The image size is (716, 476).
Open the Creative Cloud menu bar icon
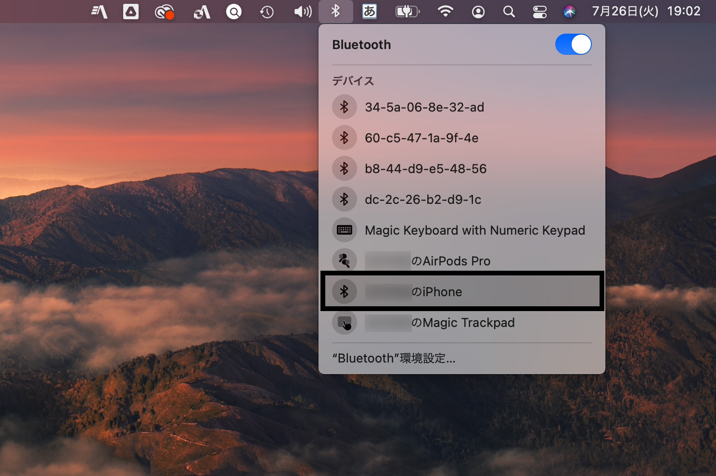coord(164,12)
